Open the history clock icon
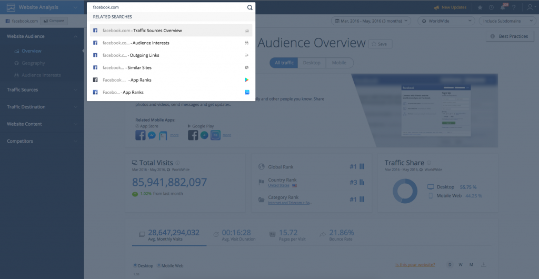This screenshot has height=279, width=539. pos(491,7)
